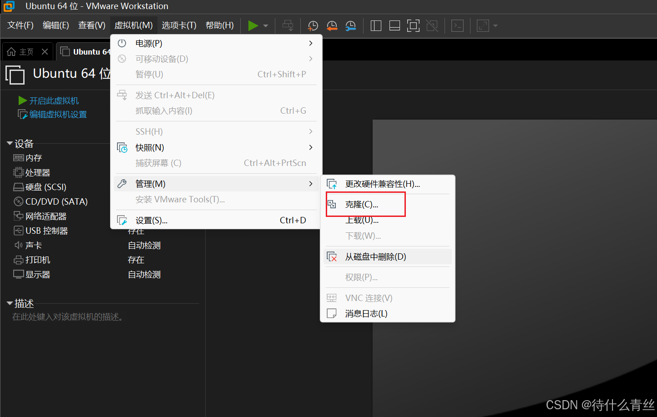Click the description field 在此处键入对该虚拟机的描述
The height and width of the screenshot is (417, 657).
68,317
